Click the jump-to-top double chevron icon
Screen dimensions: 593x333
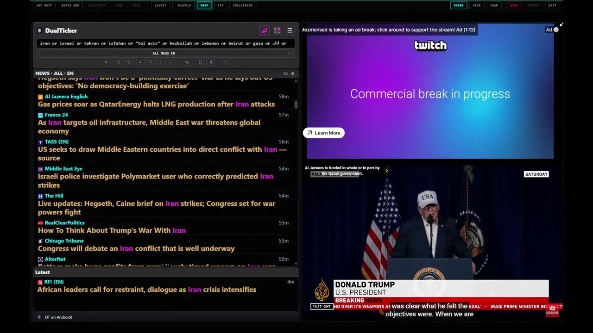tap(150, 62)
